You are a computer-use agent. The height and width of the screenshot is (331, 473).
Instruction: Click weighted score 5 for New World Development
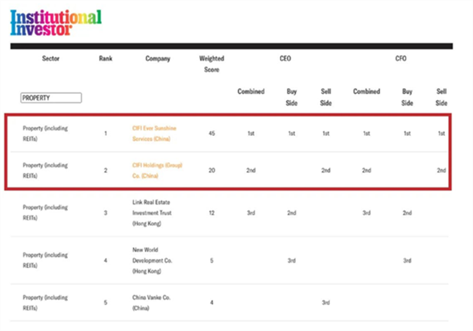[x=212, y=261]
